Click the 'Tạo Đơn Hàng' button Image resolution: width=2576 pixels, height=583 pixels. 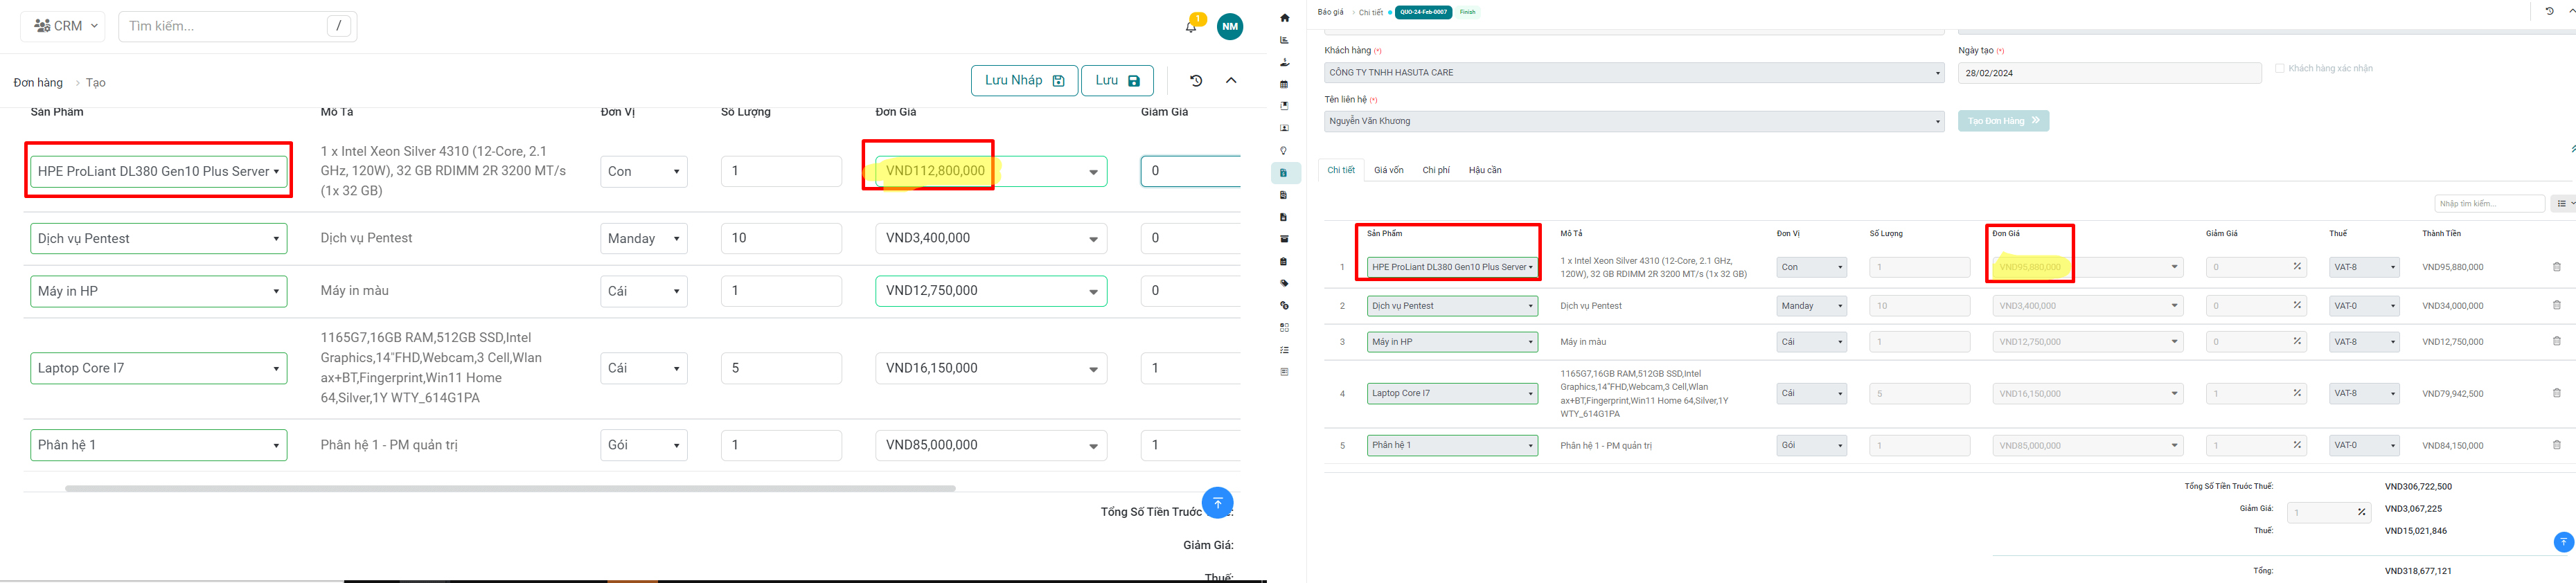(x=2002, y=121)
